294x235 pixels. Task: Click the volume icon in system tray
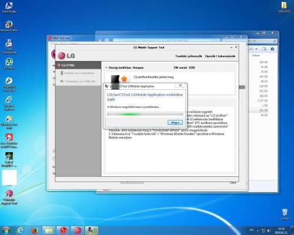coord(269,230)
